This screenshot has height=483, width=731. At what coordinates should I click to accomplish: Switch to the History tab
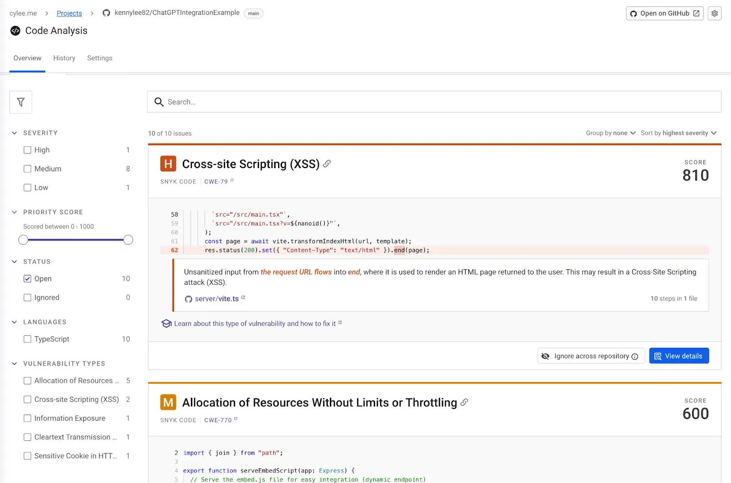coord(64,58)
